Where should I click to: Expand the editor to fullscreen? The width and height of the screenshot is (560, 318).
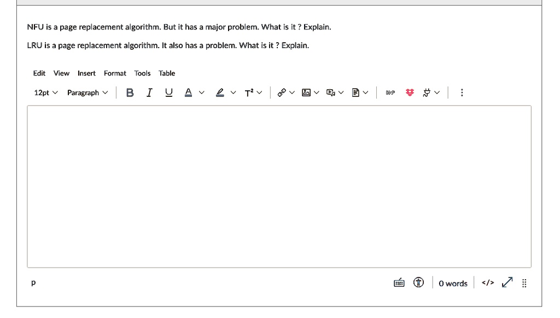point(507,283)
